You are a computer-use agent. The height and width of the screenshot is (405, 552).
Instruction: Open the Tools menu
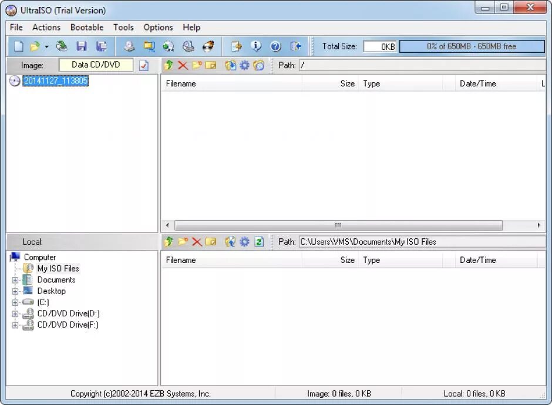pos(123,28)
